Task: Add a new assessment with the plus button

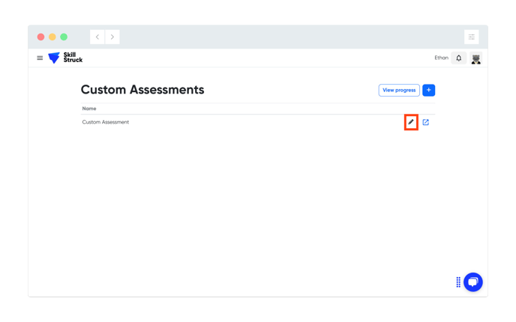Action: [429, 90]
